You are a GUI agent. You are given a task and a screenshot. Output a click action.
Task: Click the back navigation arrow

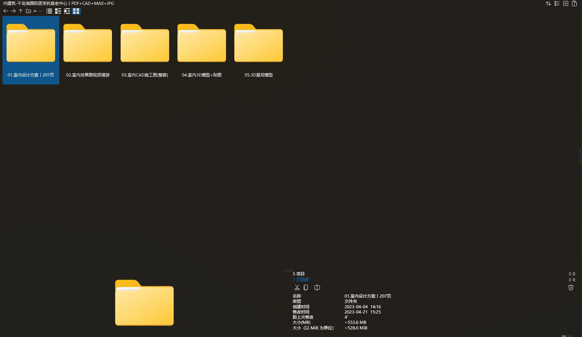[x=6, y=11]
